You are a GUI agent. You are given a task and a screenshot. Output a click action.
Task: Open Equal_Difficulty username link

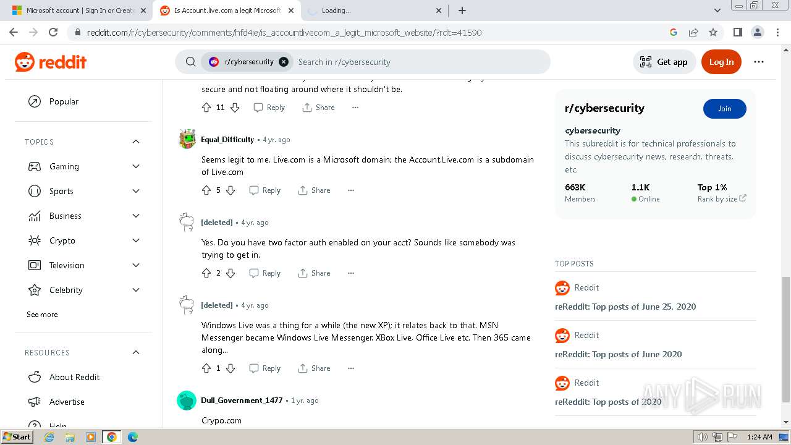tap(227, 140)
